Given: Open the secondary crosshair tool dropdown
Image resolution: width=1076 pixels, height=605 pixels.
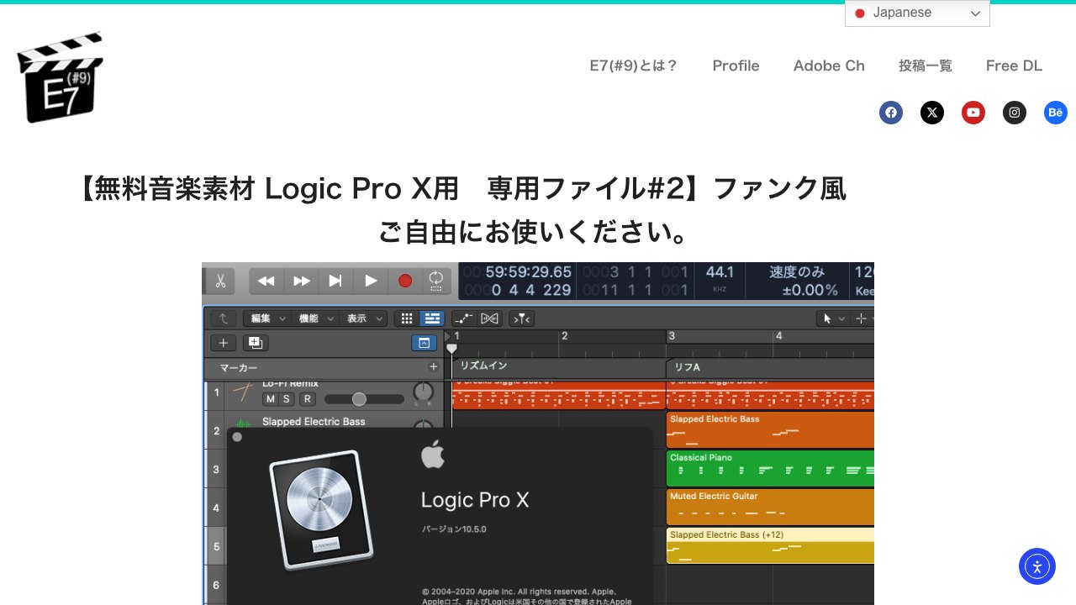Looking at the screenshot, I should [863, 318].
